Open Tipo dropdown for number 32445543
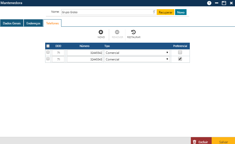Screen dimensions: 235x144 click(x=137, y=59)
